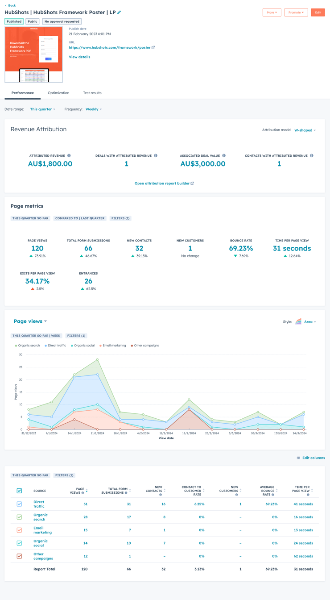
Task: Toggle Email marketing legend item in chart
Action: click(113, 346)
